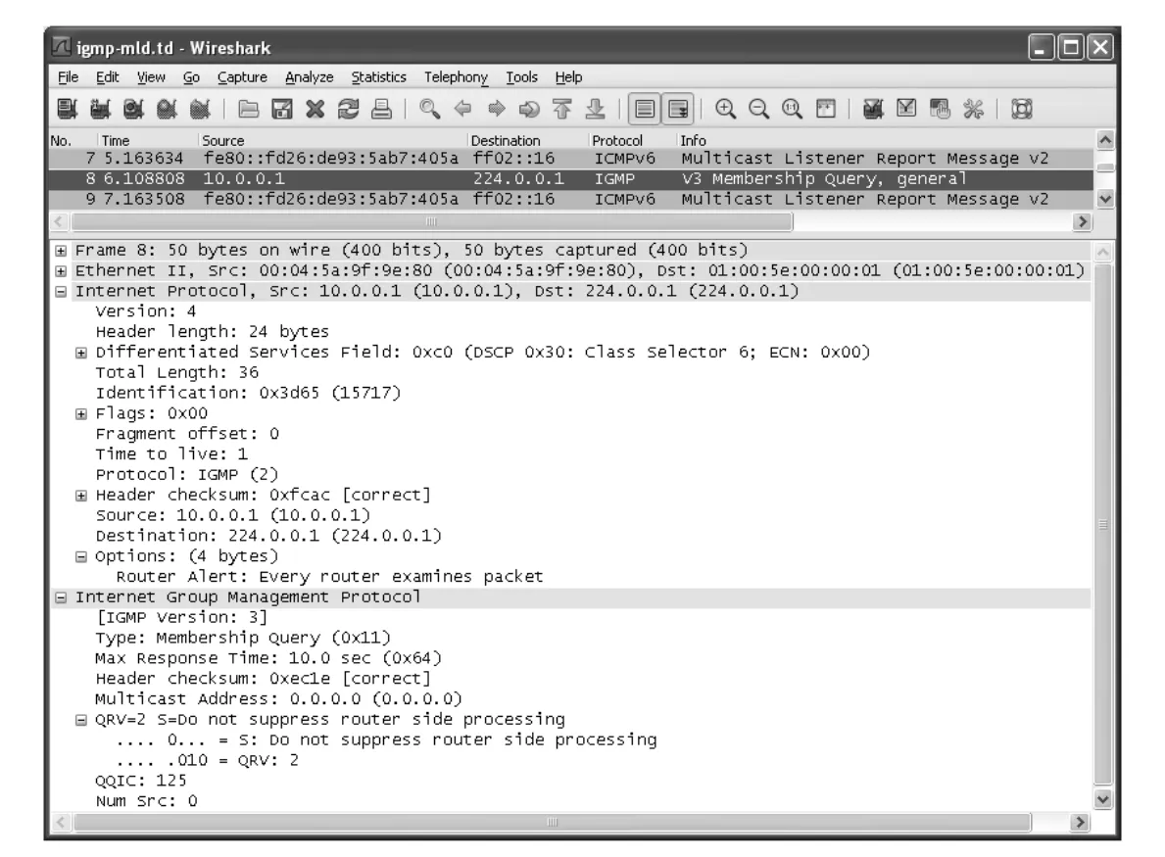Collapse the QRV=2 S=Do not suppress node

click(81, 720)
